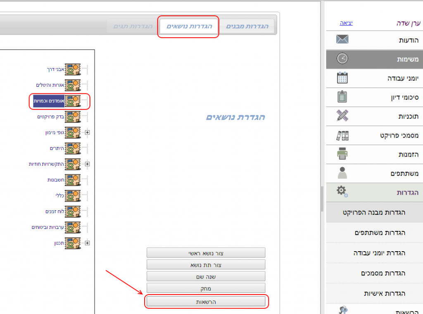Switch to the הגדרות מבנים tab
Image resolution: width=423 pixels, height=314 pixels.
point(247,26)
